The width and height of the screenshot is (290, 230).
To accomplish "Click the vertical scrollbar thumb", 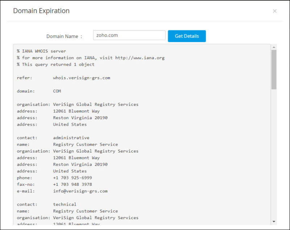I will click(x=274, y=69).
